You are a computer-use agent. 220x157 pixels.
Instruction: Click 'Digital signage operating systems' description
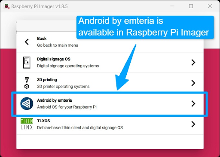68,66
